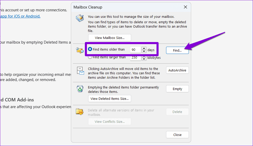Click 'Clicking AutoArchive will move' description text
This screenshot has height=146, width=253.
click(x=124, y=73)
